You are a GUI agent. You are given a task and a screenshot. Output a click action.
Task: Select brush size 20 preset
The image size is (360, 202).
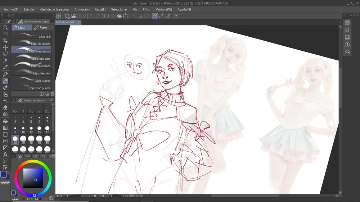coord(15,140)
